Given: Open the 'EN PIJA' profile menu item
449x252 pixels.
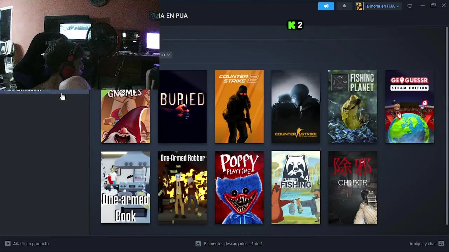Looking at the screenshot, I should pos(174,16).
